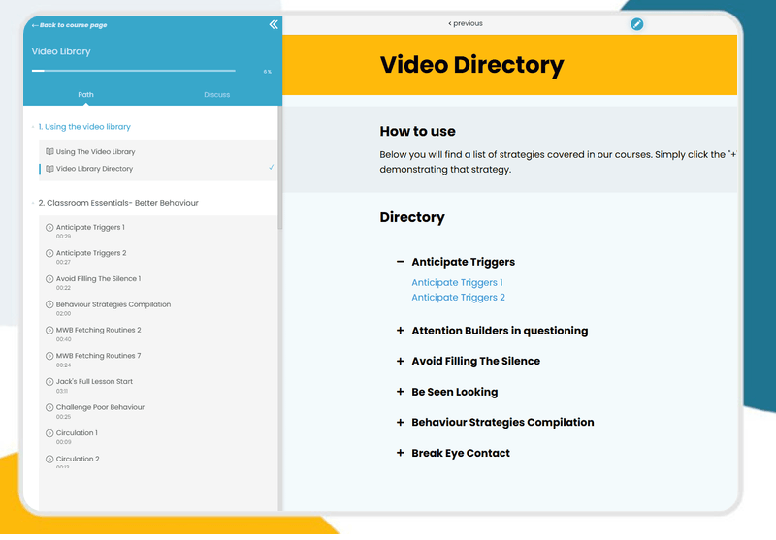Click play icon for Circulation 2

click(x=49, y=459)
